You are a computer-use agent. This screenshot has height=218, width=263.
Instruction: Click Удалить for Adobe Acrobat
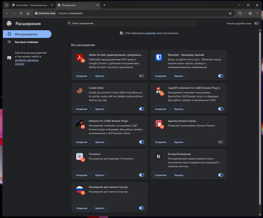100,76
